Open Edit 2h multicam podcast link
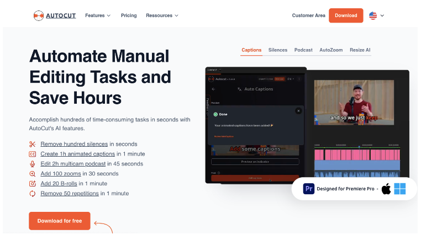The image size is (442, 240). [73, 164]
